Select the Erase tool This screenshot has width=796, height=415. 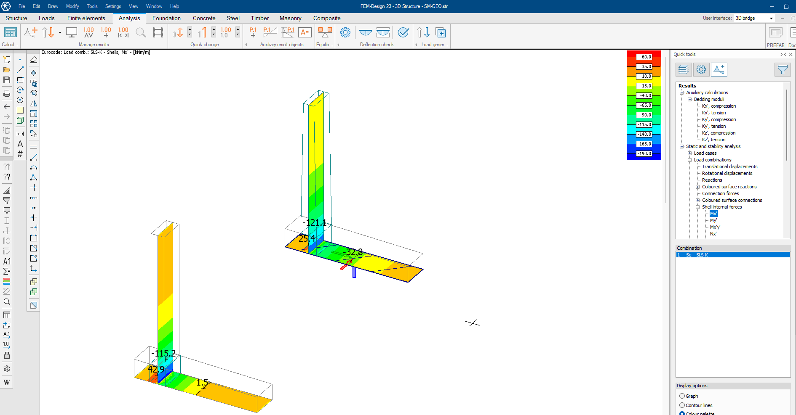coord(34,60)
